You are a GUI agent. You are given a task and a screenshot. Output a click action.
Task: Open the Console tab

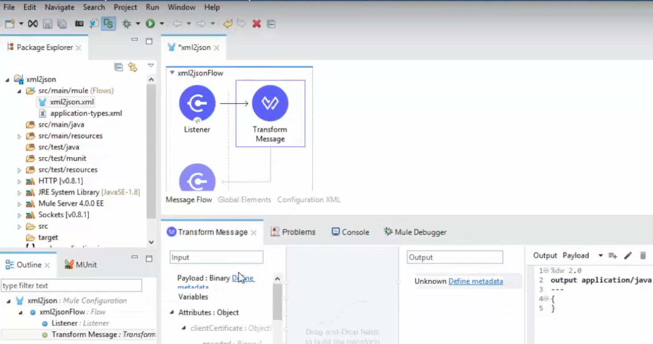click(x=350, y=232)
